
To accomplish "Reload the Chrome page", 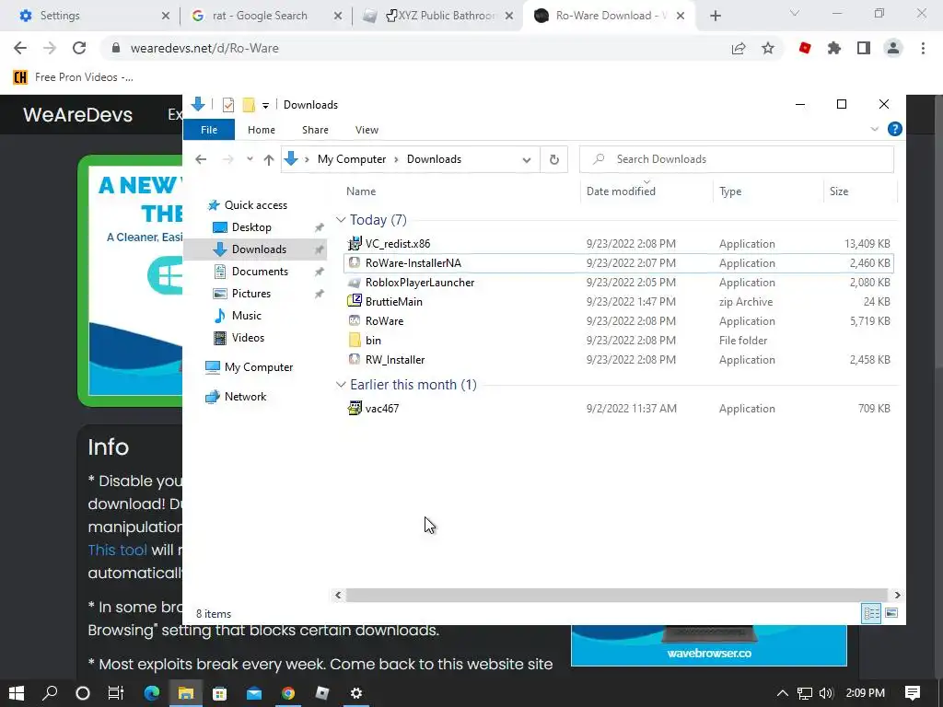I will pos(79,48).
